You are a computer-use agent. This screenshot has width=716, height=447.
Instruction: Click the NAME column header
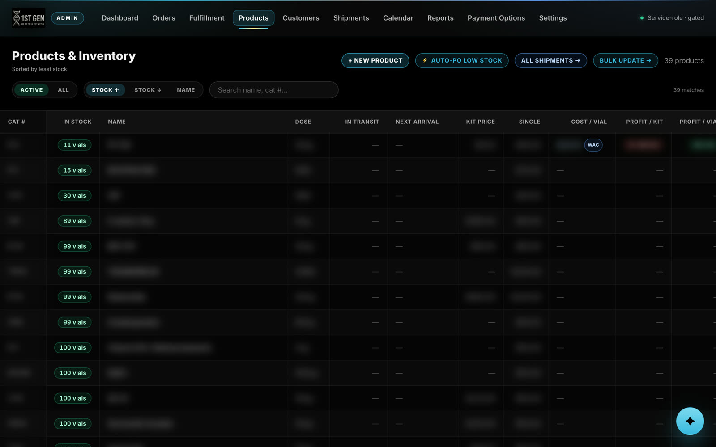(117, 122)
